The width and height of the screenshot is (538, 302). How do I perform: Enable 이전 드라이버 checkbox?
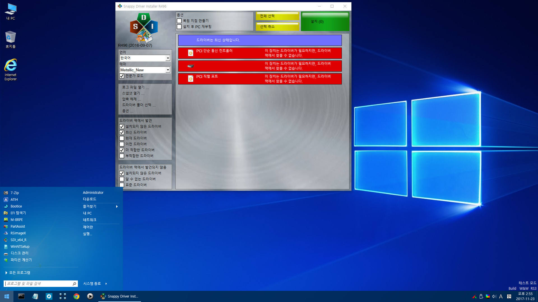[122, 144]
